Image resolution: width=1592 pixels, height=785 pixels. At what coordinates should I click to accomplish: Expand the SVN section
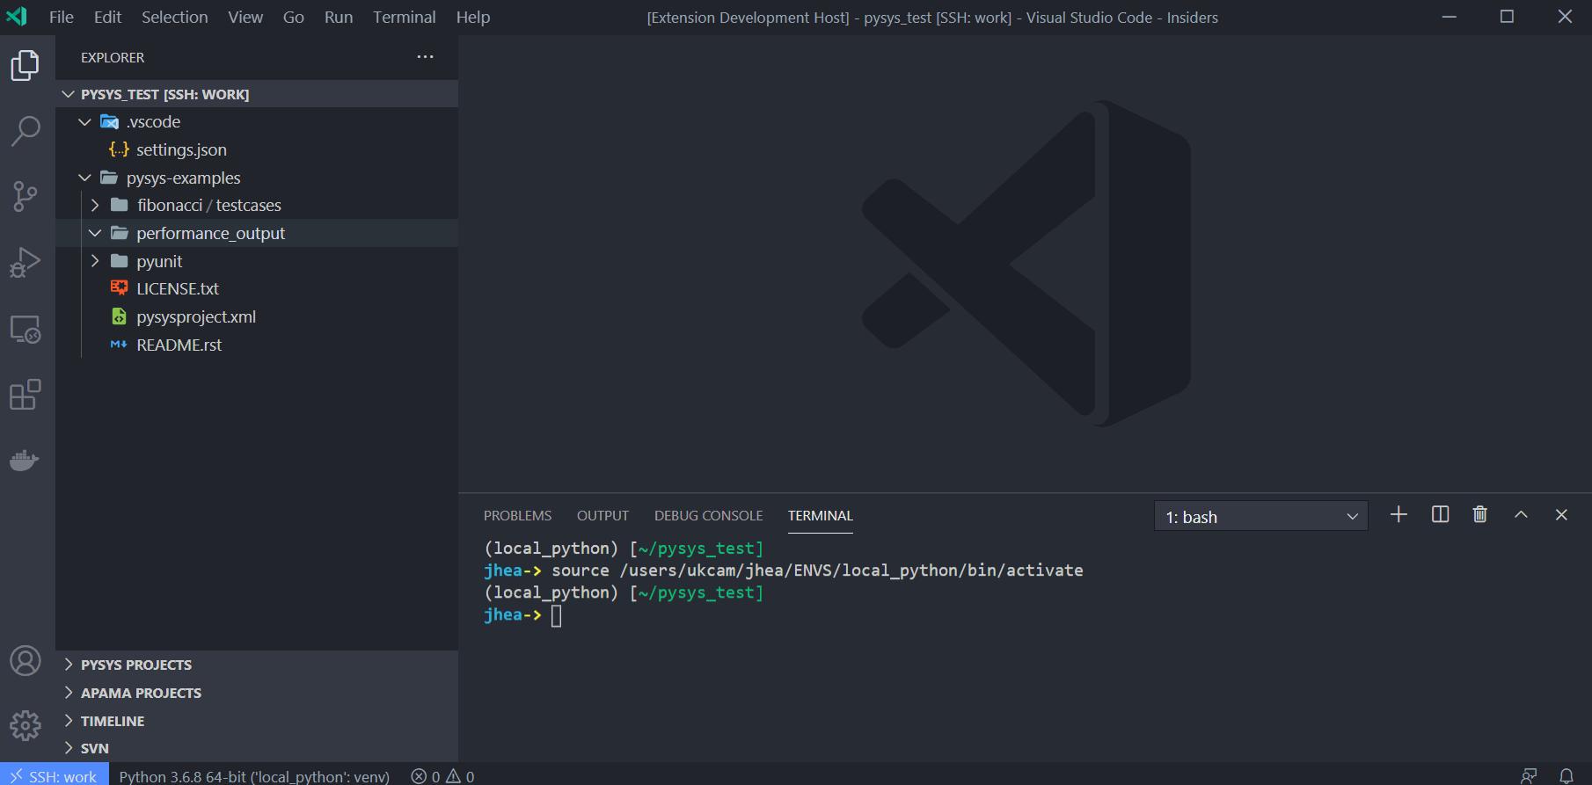click(x=257, y=748)
